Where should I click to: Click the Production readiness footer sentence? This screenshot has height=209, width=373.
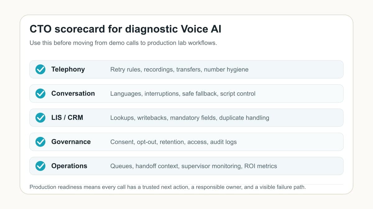168,187
